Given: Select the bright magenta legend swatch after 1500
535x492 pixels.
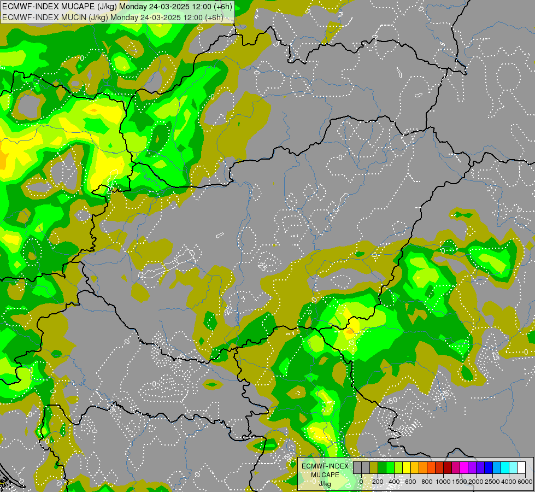Looking at the screenshot, I should [x=465, y=468].
